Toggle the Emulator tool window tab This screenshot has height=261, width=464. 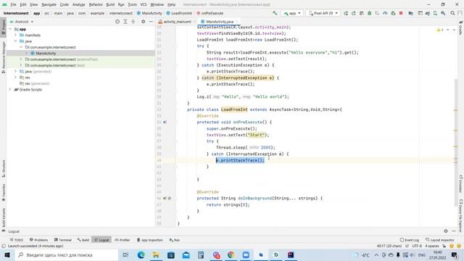click(461, 184)
